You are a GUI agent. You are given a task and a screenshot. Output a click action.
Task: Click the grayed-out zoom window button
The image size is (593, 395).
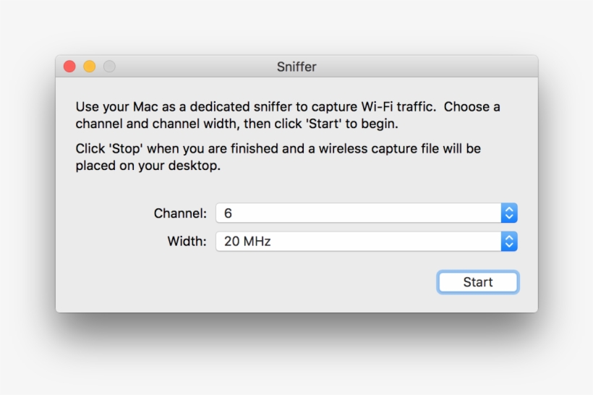(109, 67)
